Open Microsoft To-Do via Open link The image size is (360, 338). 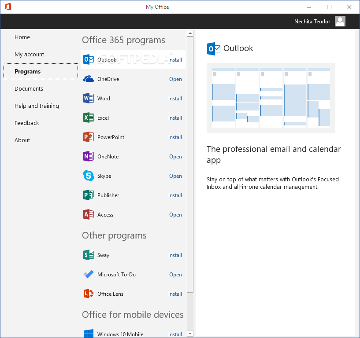[175, 275]
